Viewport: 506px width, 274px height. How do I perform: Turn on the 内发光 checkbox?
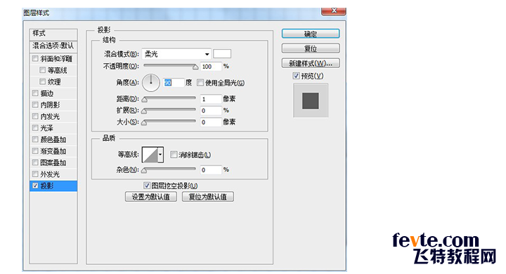tap(35, 116)
